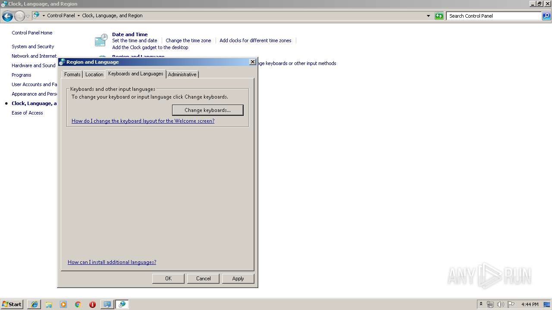Click the network tray icon
The width and height of the screenshot is (552, 310).
click(490, 304)
